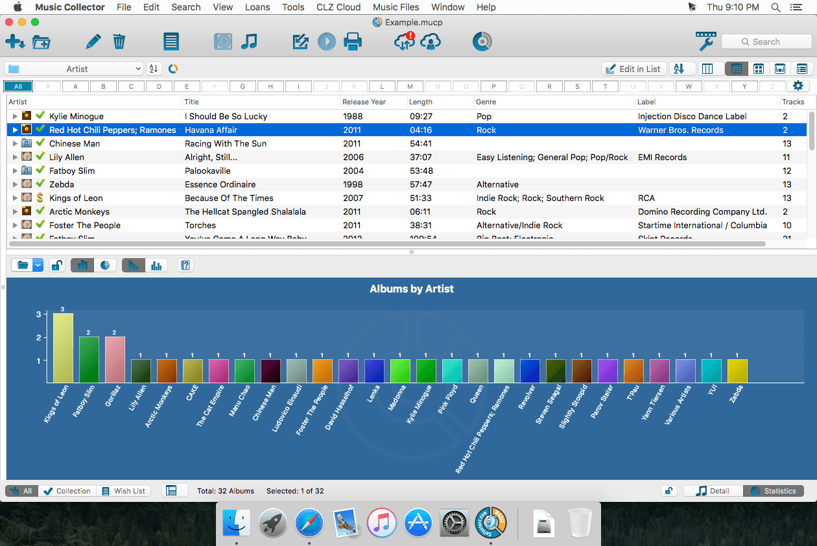Toggle the unlock padlock beside folder dropdown
The image size is (817, 546).
click(57, 265)
